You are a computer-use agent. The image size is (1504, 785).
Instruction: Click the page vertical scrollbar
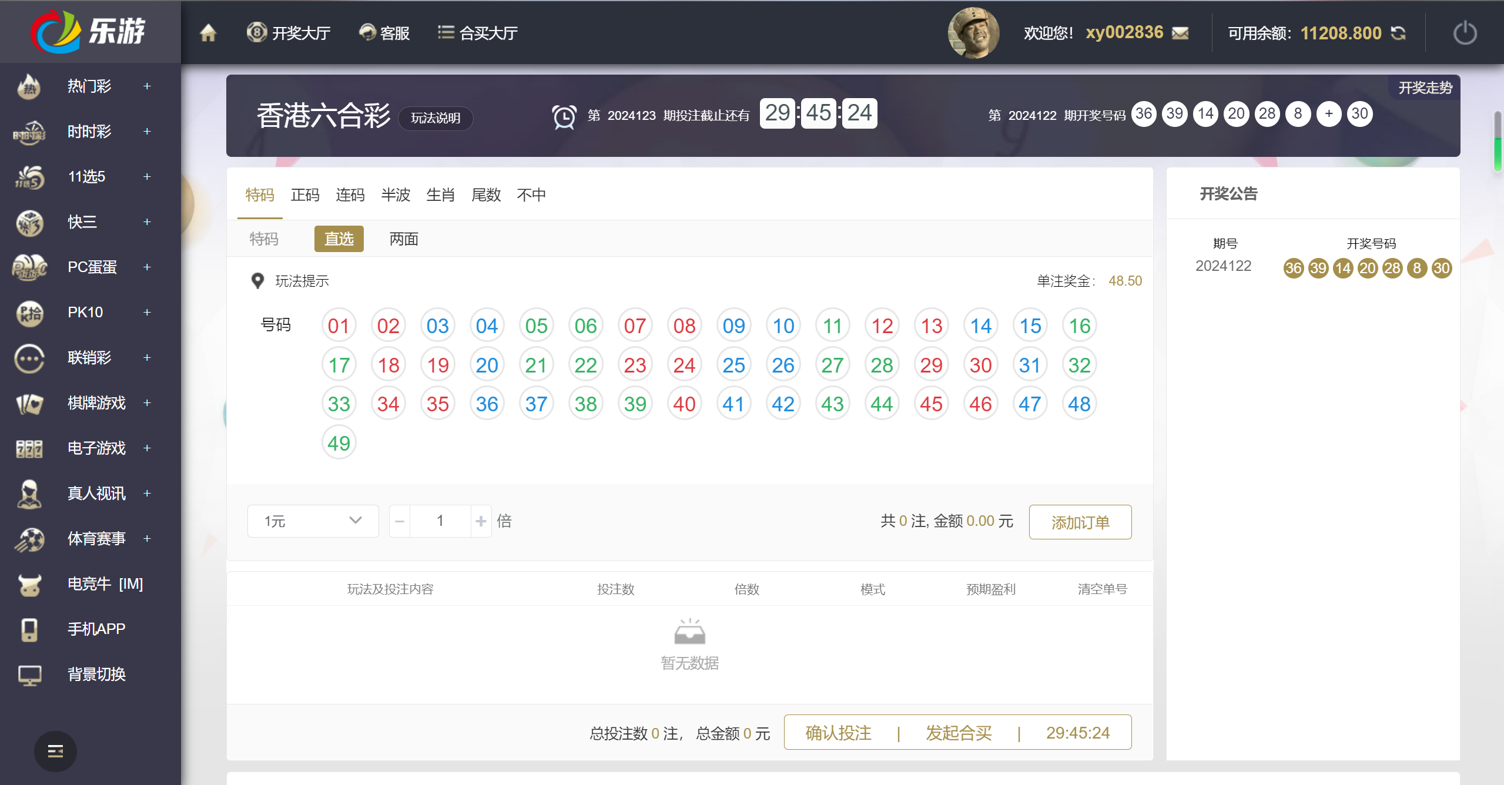tap(1498, 141)
